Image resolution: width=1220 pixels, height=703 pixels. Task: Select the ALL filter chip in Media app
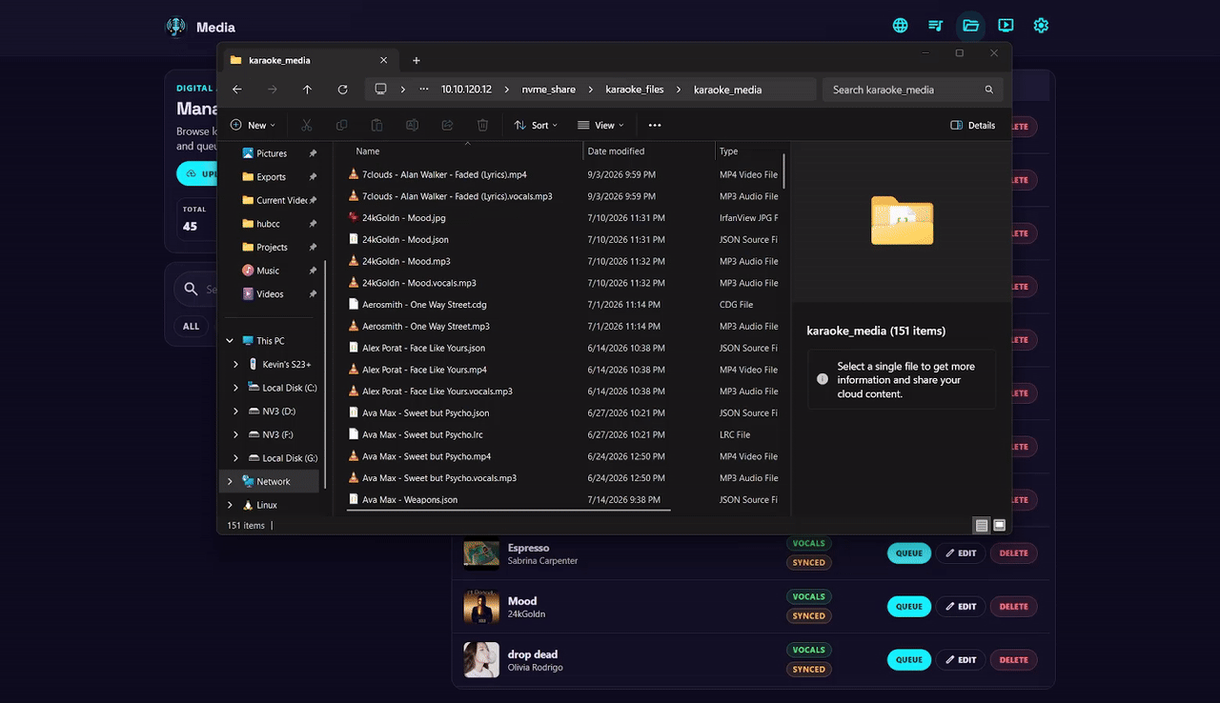click(x=192, y=327)
